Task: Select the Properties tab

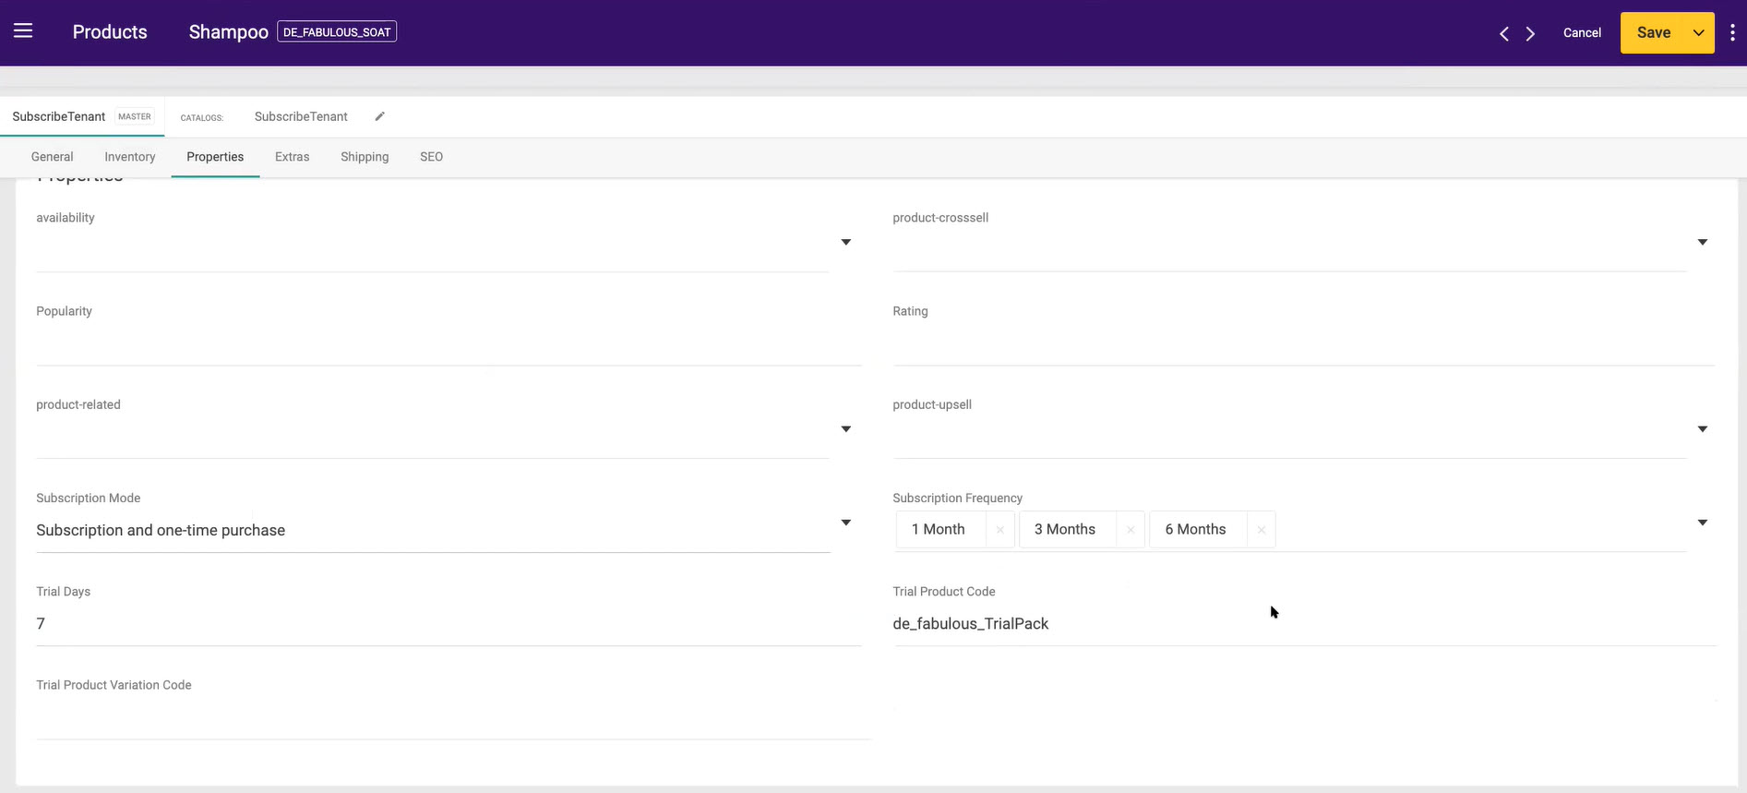Action: coord(215,157)
